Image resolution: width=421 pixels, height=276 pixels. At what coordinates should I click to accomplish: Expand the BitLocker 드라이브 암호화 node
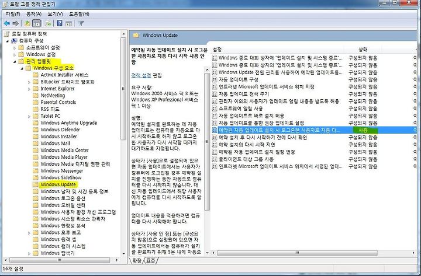coord(29,82)
